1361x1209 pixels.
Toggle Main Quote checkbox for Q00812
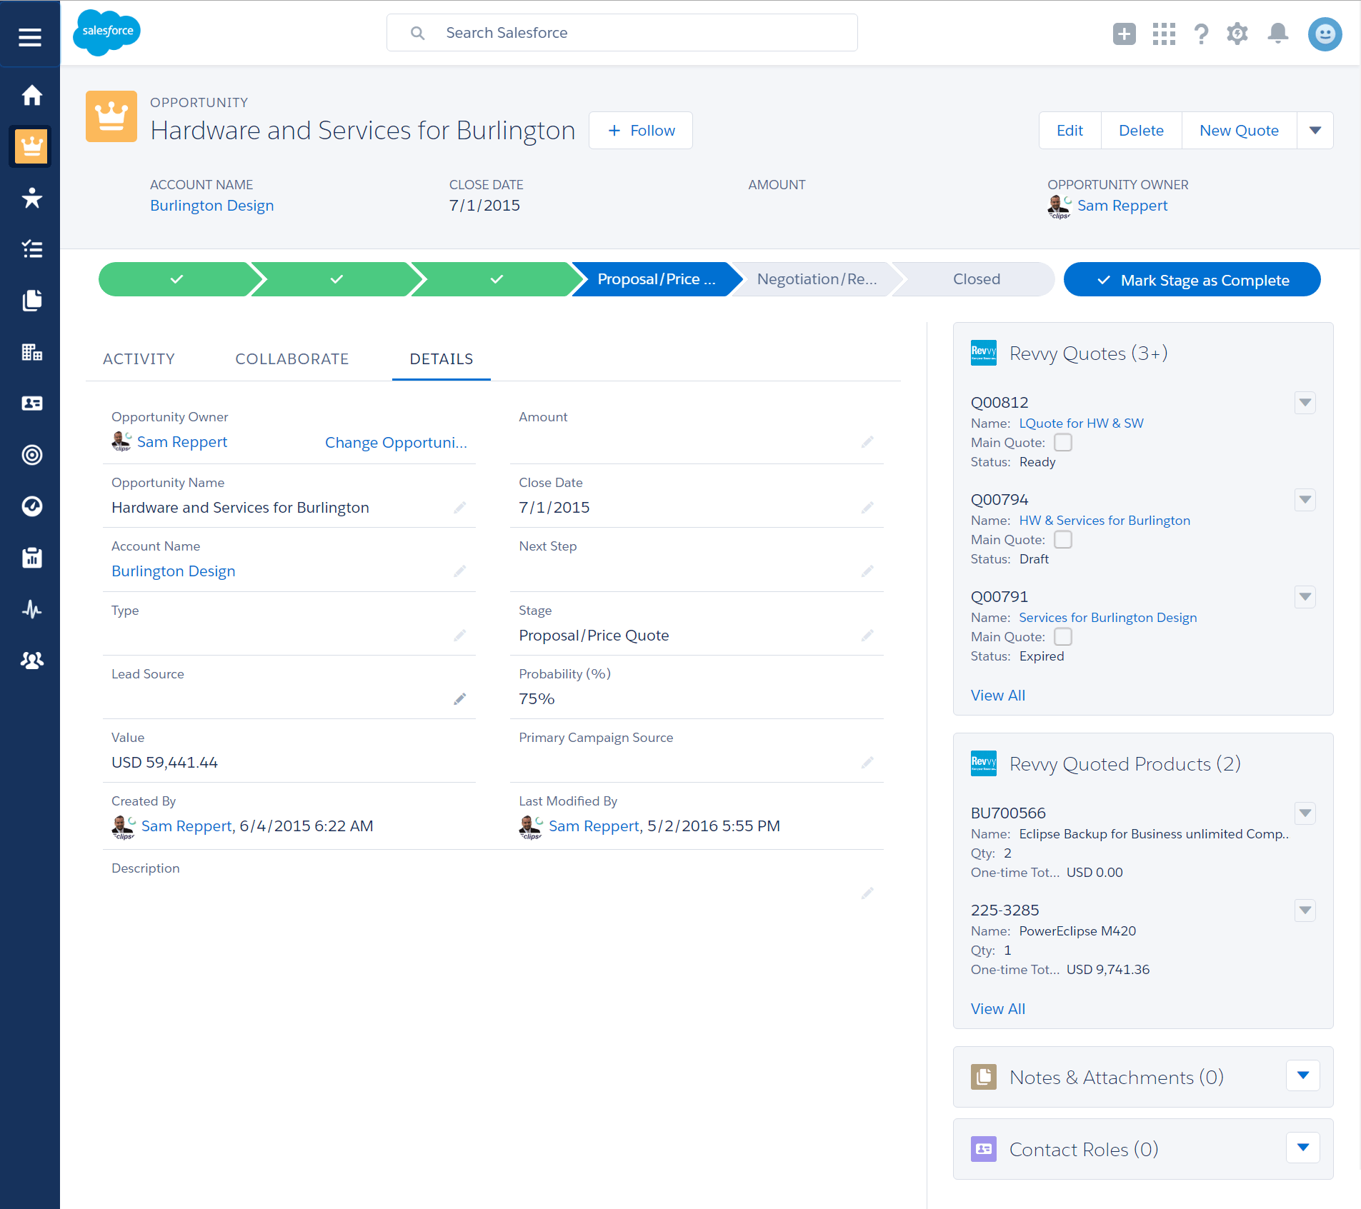coord(1063,442)
